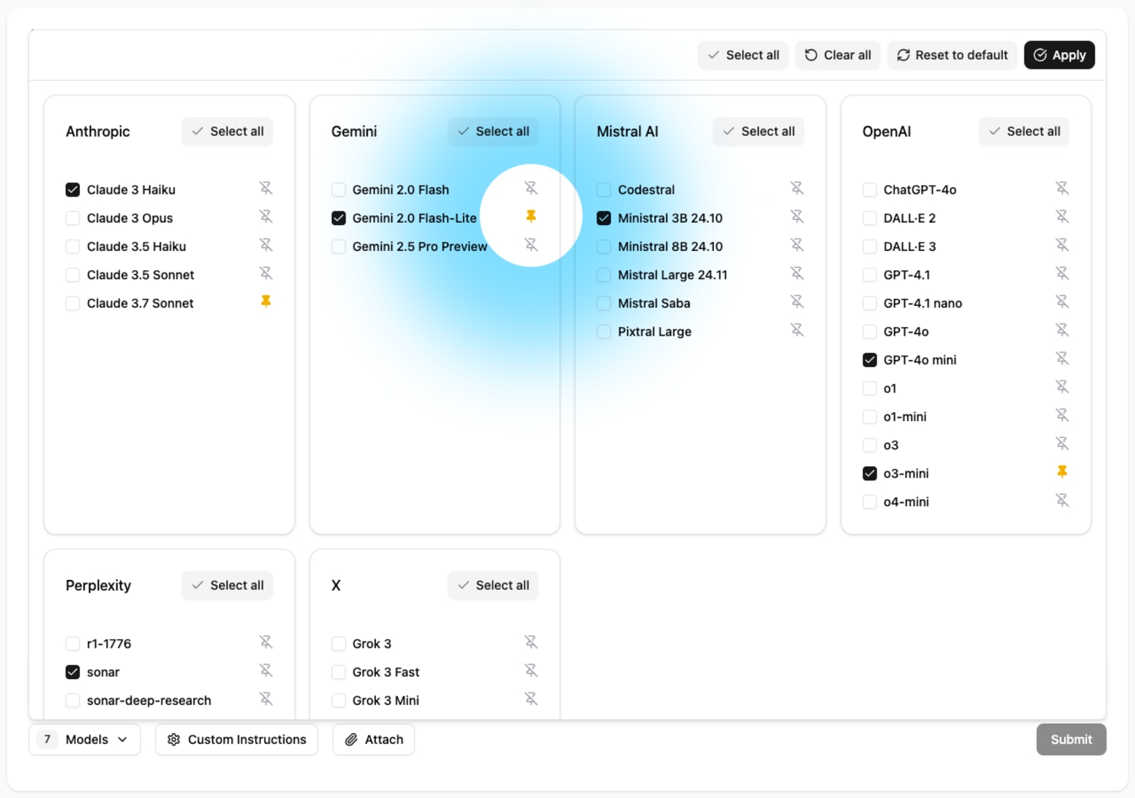The width and height of the screenshot is (1135, 798).
Task: Click the "Mistral Saba" label
Action: coord(654,304)
